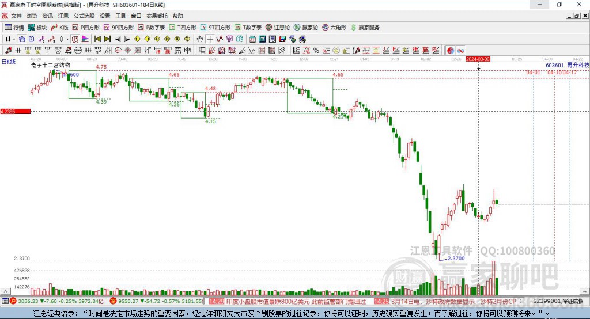Select the pencil drawing tool
The height and width of the screenshot is (319, 590).
pyautogui.click(x=8, y=51)
